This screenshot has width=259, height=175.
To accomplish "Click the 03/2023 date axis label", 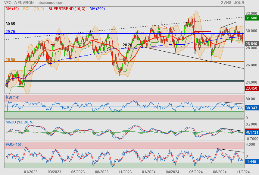I will tap(54, 172).
